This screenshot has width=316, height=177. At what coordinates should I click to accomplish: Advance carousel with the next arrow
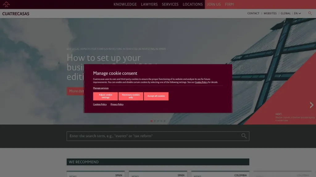point(312,105)
